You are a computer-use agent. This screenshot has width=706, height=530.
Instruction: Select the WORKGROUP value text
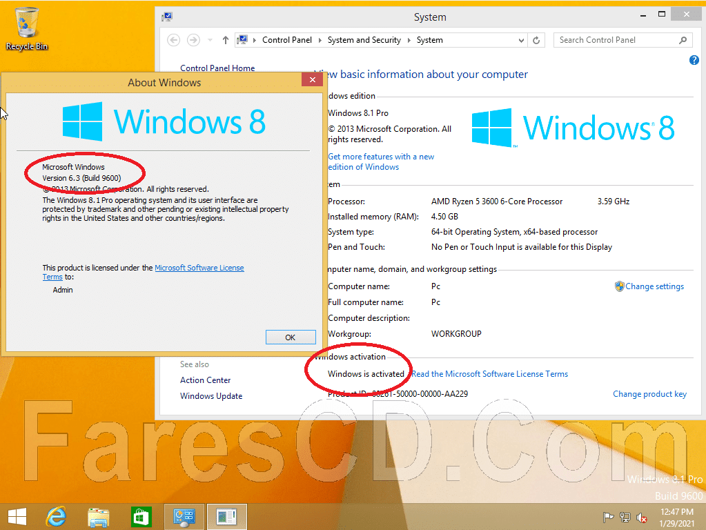click(456, 334)
